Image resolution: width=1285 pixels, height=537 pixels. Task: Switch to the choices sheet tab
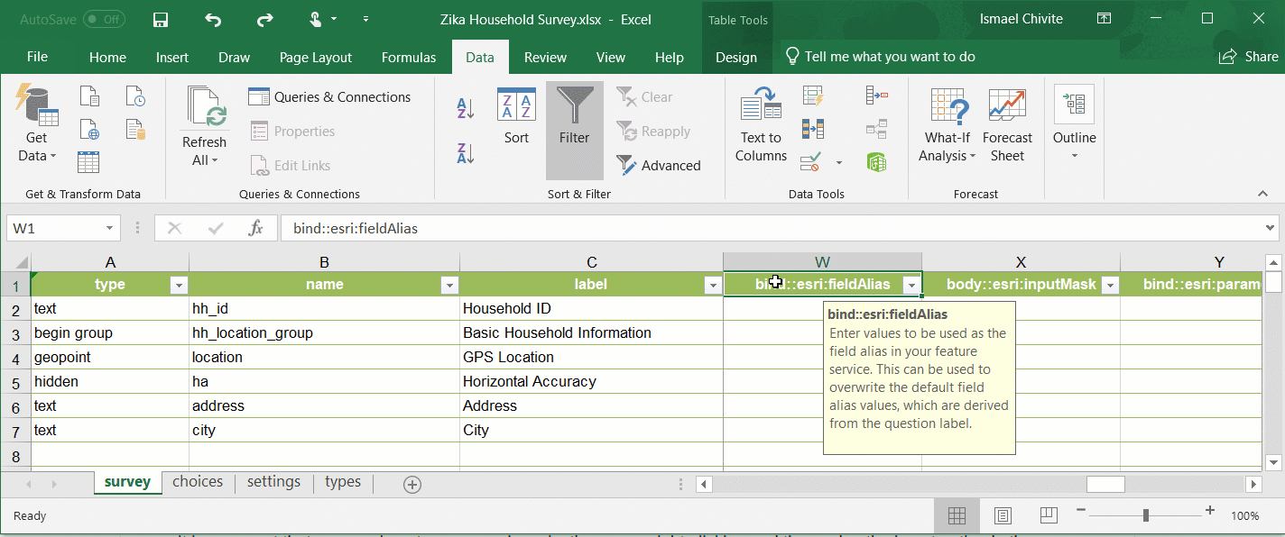[x=198, y=482]
